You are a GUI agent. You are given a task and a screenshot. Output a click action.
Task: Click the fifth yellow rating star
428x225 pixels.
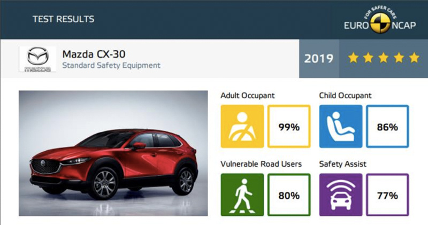[414, 58]
